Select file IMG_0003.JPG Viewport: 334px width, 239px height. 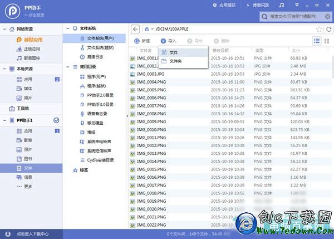point(230,74)
